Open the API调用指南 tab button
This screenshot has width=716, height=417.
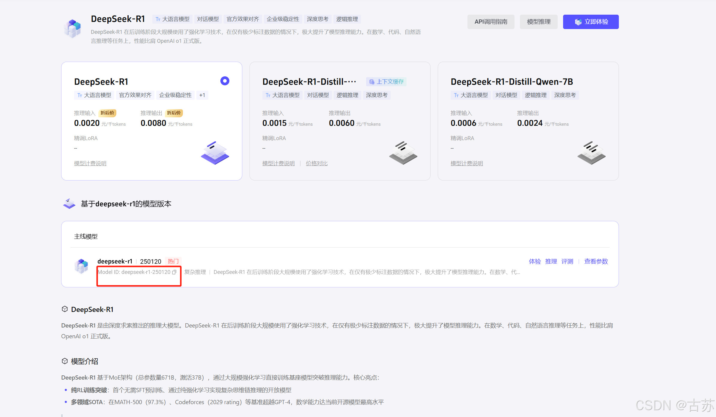(x=491, y=22)
